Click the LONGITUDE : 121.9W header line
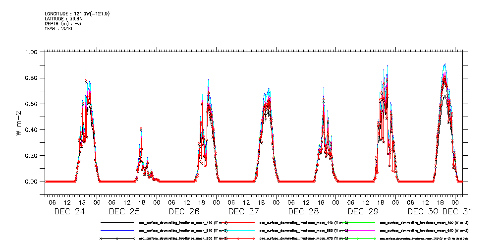This screenshot has width=500, height=250. (x=77, y=14)
